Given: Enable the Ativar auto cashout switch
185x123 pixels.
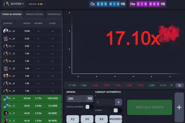Looking at the screenshot, I should click(x=118, y=110).
